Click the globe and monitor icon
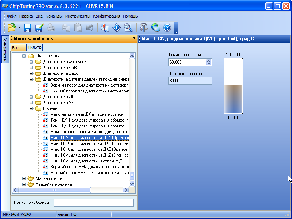 click(x=155, y=27)
